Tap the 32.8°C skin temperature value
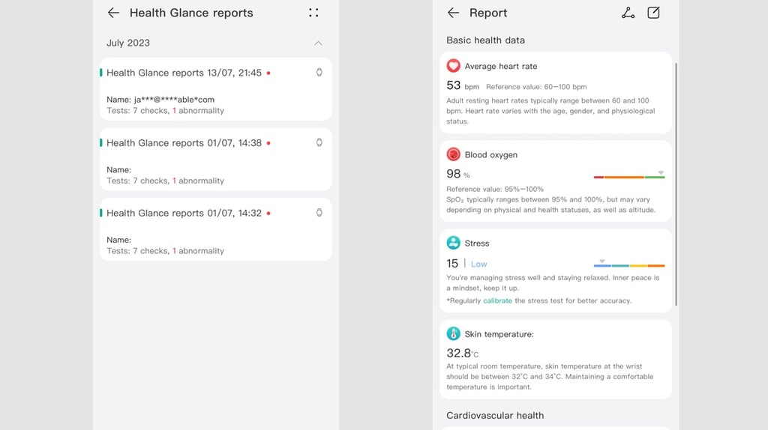The image size is (768, 430). pyautogui.click(x=462, y=353)
